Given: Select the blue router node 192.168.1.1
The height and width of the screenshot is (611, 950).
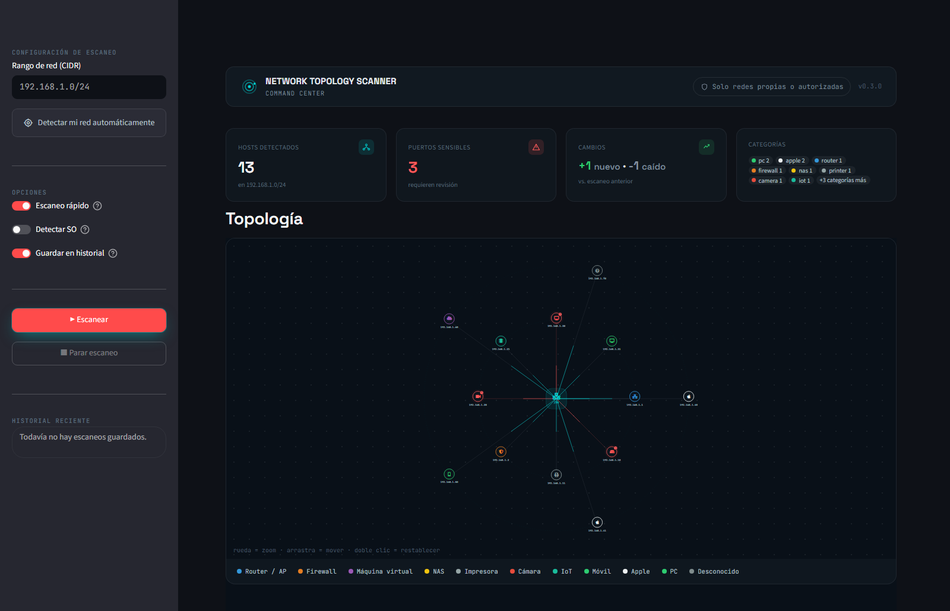Looking at the screenshot, I should pos(635,396).
